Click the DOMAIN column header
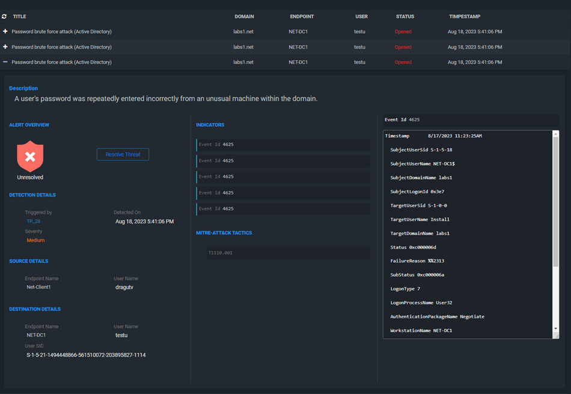571x394 pixels. pyautogui.click(x=244, y=16)
